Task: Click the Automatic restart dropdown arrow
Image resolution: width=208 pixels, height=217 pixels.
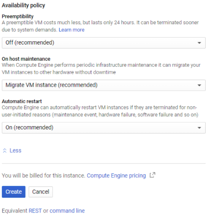Action: (199, 128)
